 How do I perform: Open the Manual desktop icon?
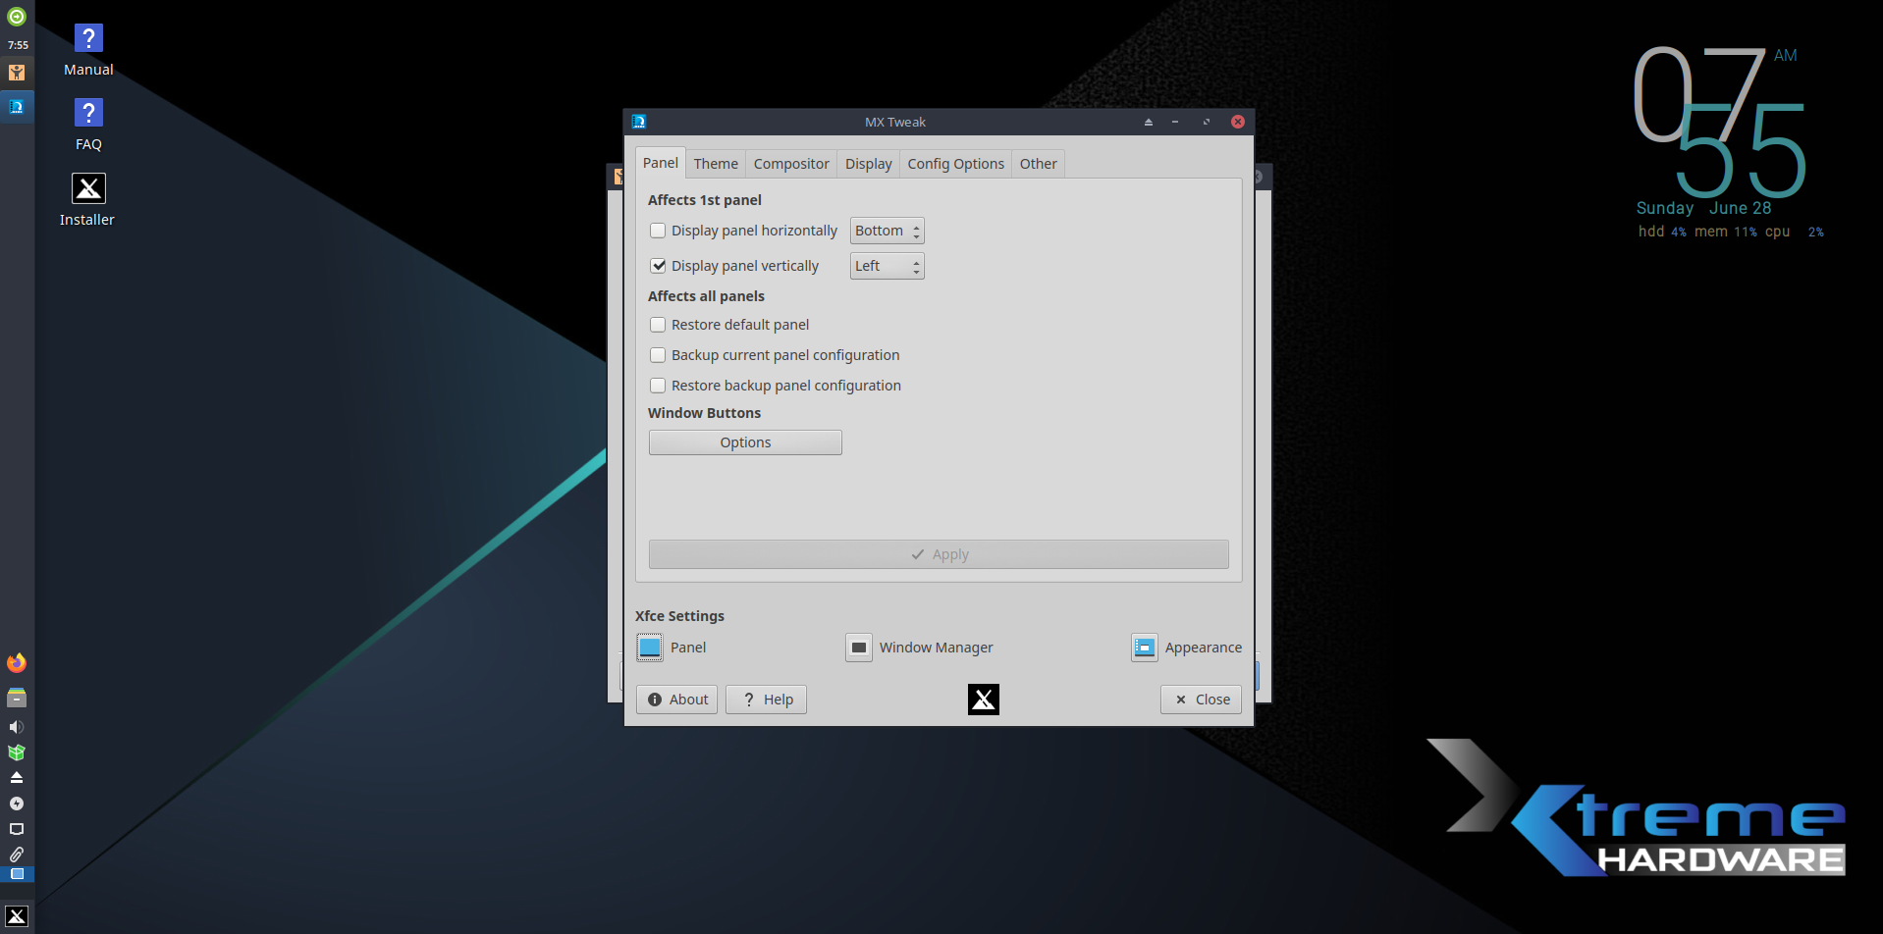(88, 39)
